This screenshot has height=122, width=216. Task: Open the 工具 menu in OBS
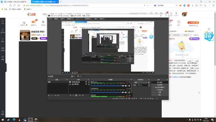point(96,19)
